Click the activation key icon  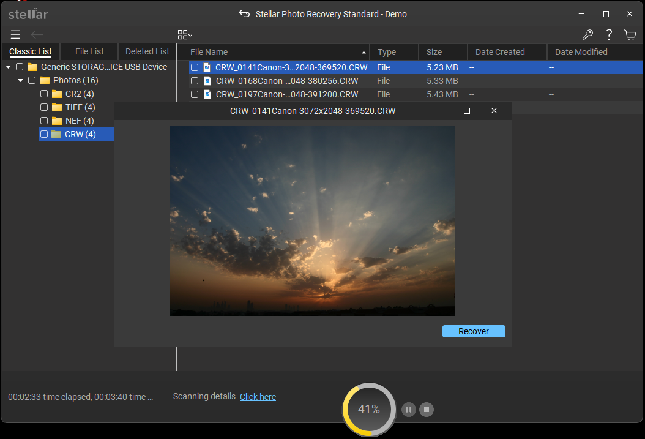click(587, 34)
